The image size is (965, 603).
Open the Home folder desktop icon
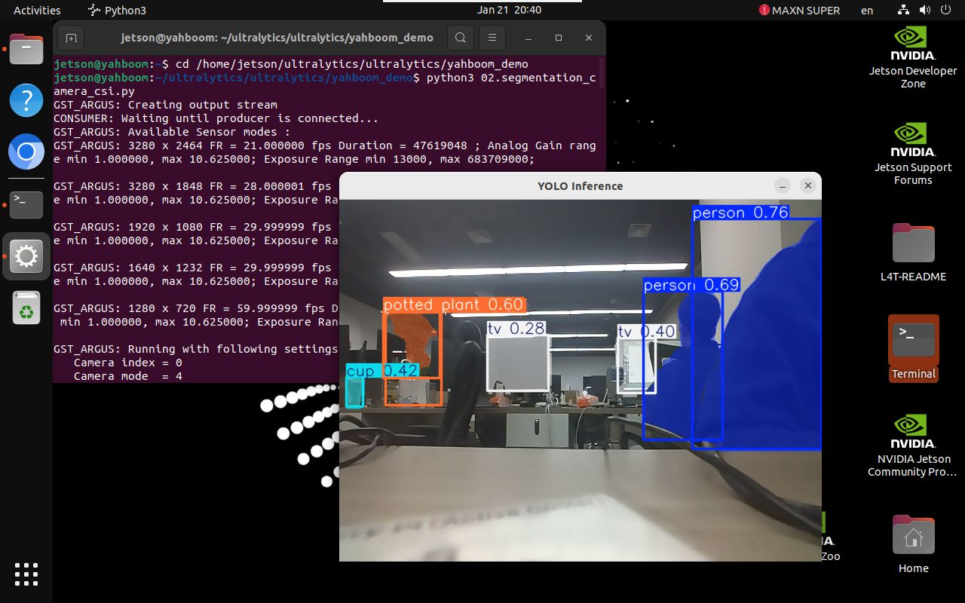tap(913, 544)
